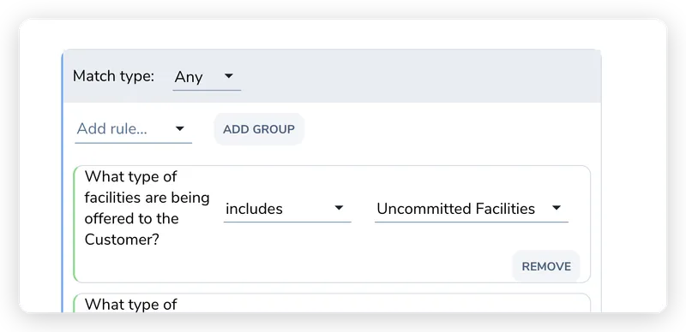This screenshot has width=686, height=332.
Task: Click the caret arrow beside Add rule
Action: tap(180, 129)
